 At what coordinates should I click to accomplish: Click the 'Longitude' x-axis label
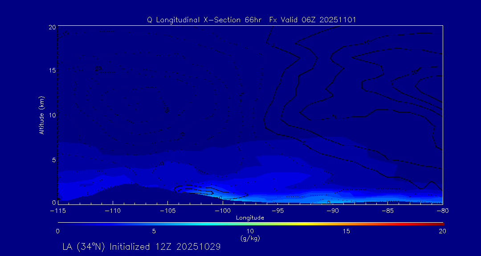250,218
